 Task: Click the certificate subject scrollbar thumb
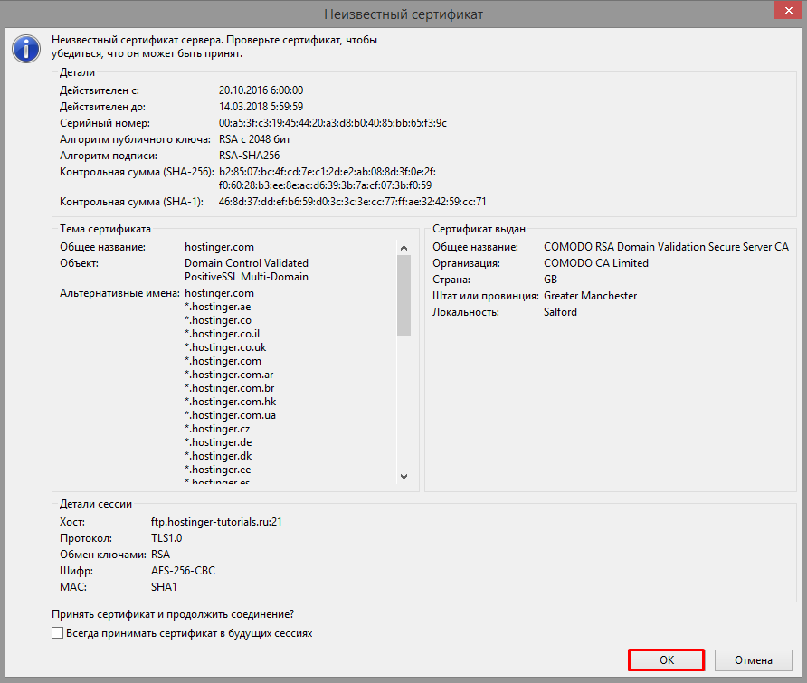tap(404, 296)
